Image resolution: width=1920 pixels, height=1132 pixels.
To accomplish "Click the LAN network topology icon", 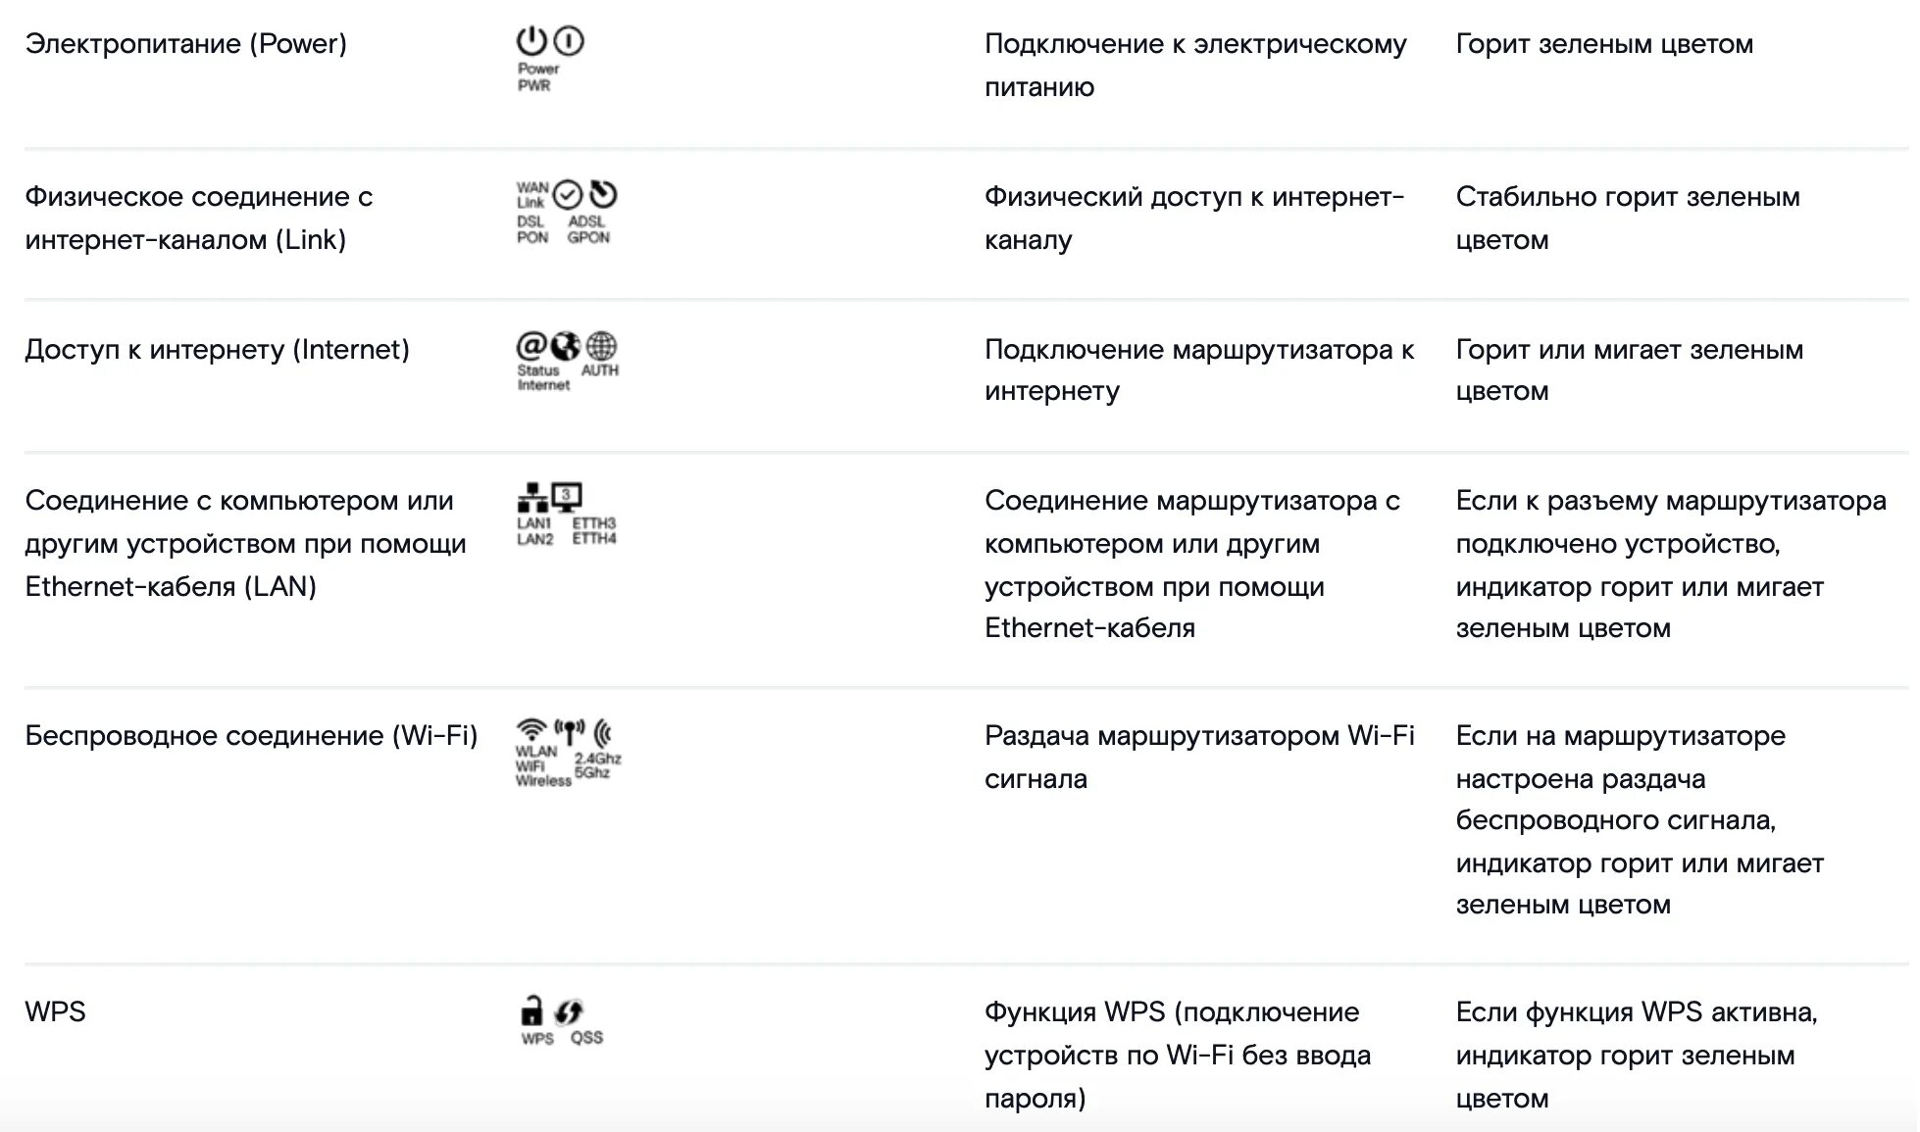I will [532, 498].
